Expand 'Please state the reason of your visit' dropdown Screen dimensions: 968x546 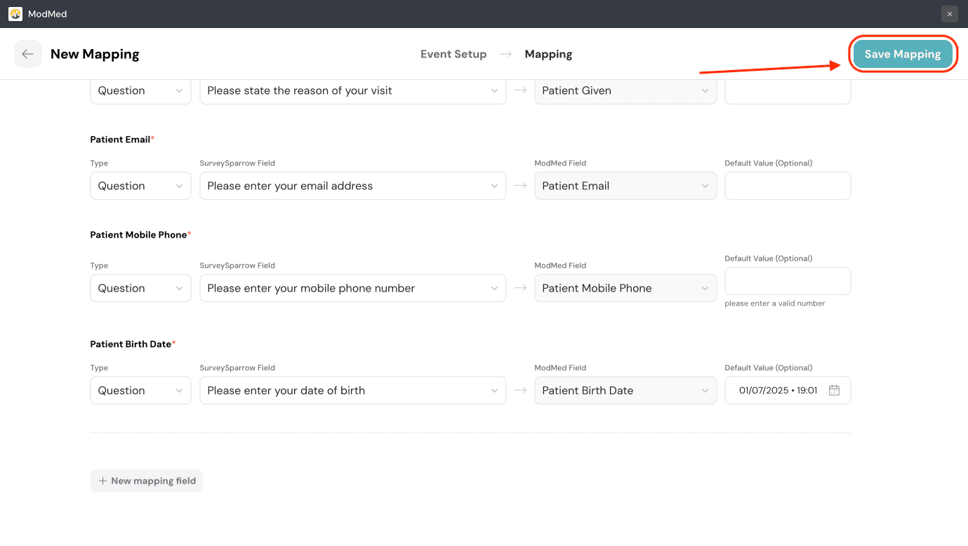pos(352,90)
